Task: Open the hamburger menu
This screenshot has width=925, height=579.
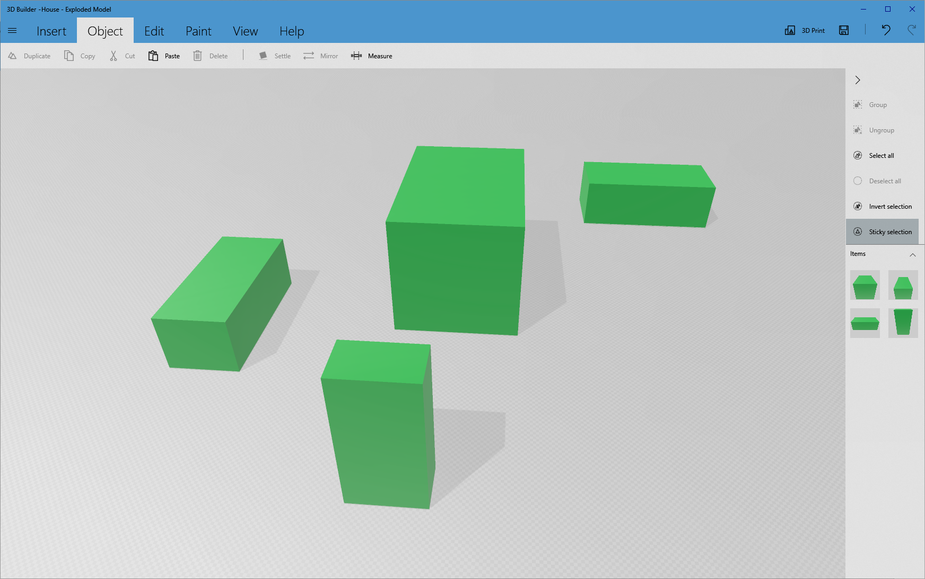Action: pyautogui.click(x=12, y=31)
